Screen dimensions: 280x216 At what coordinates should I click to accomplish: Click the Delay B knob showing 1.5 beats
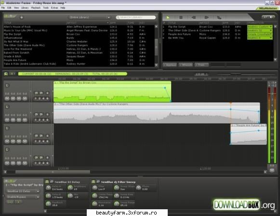tap(48, 196)
